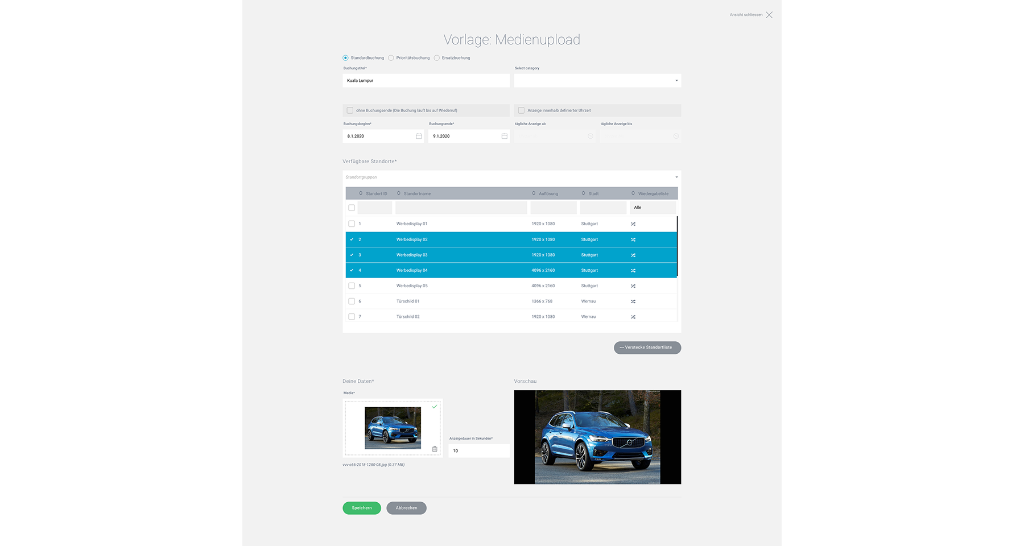Click shuffle playlist icon for Werbedisplay 03

(633, 255)
